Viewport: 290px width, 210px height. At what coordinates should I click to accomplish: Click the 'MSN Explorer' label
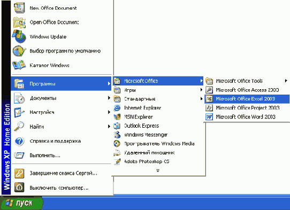click(x=139, y=116)
